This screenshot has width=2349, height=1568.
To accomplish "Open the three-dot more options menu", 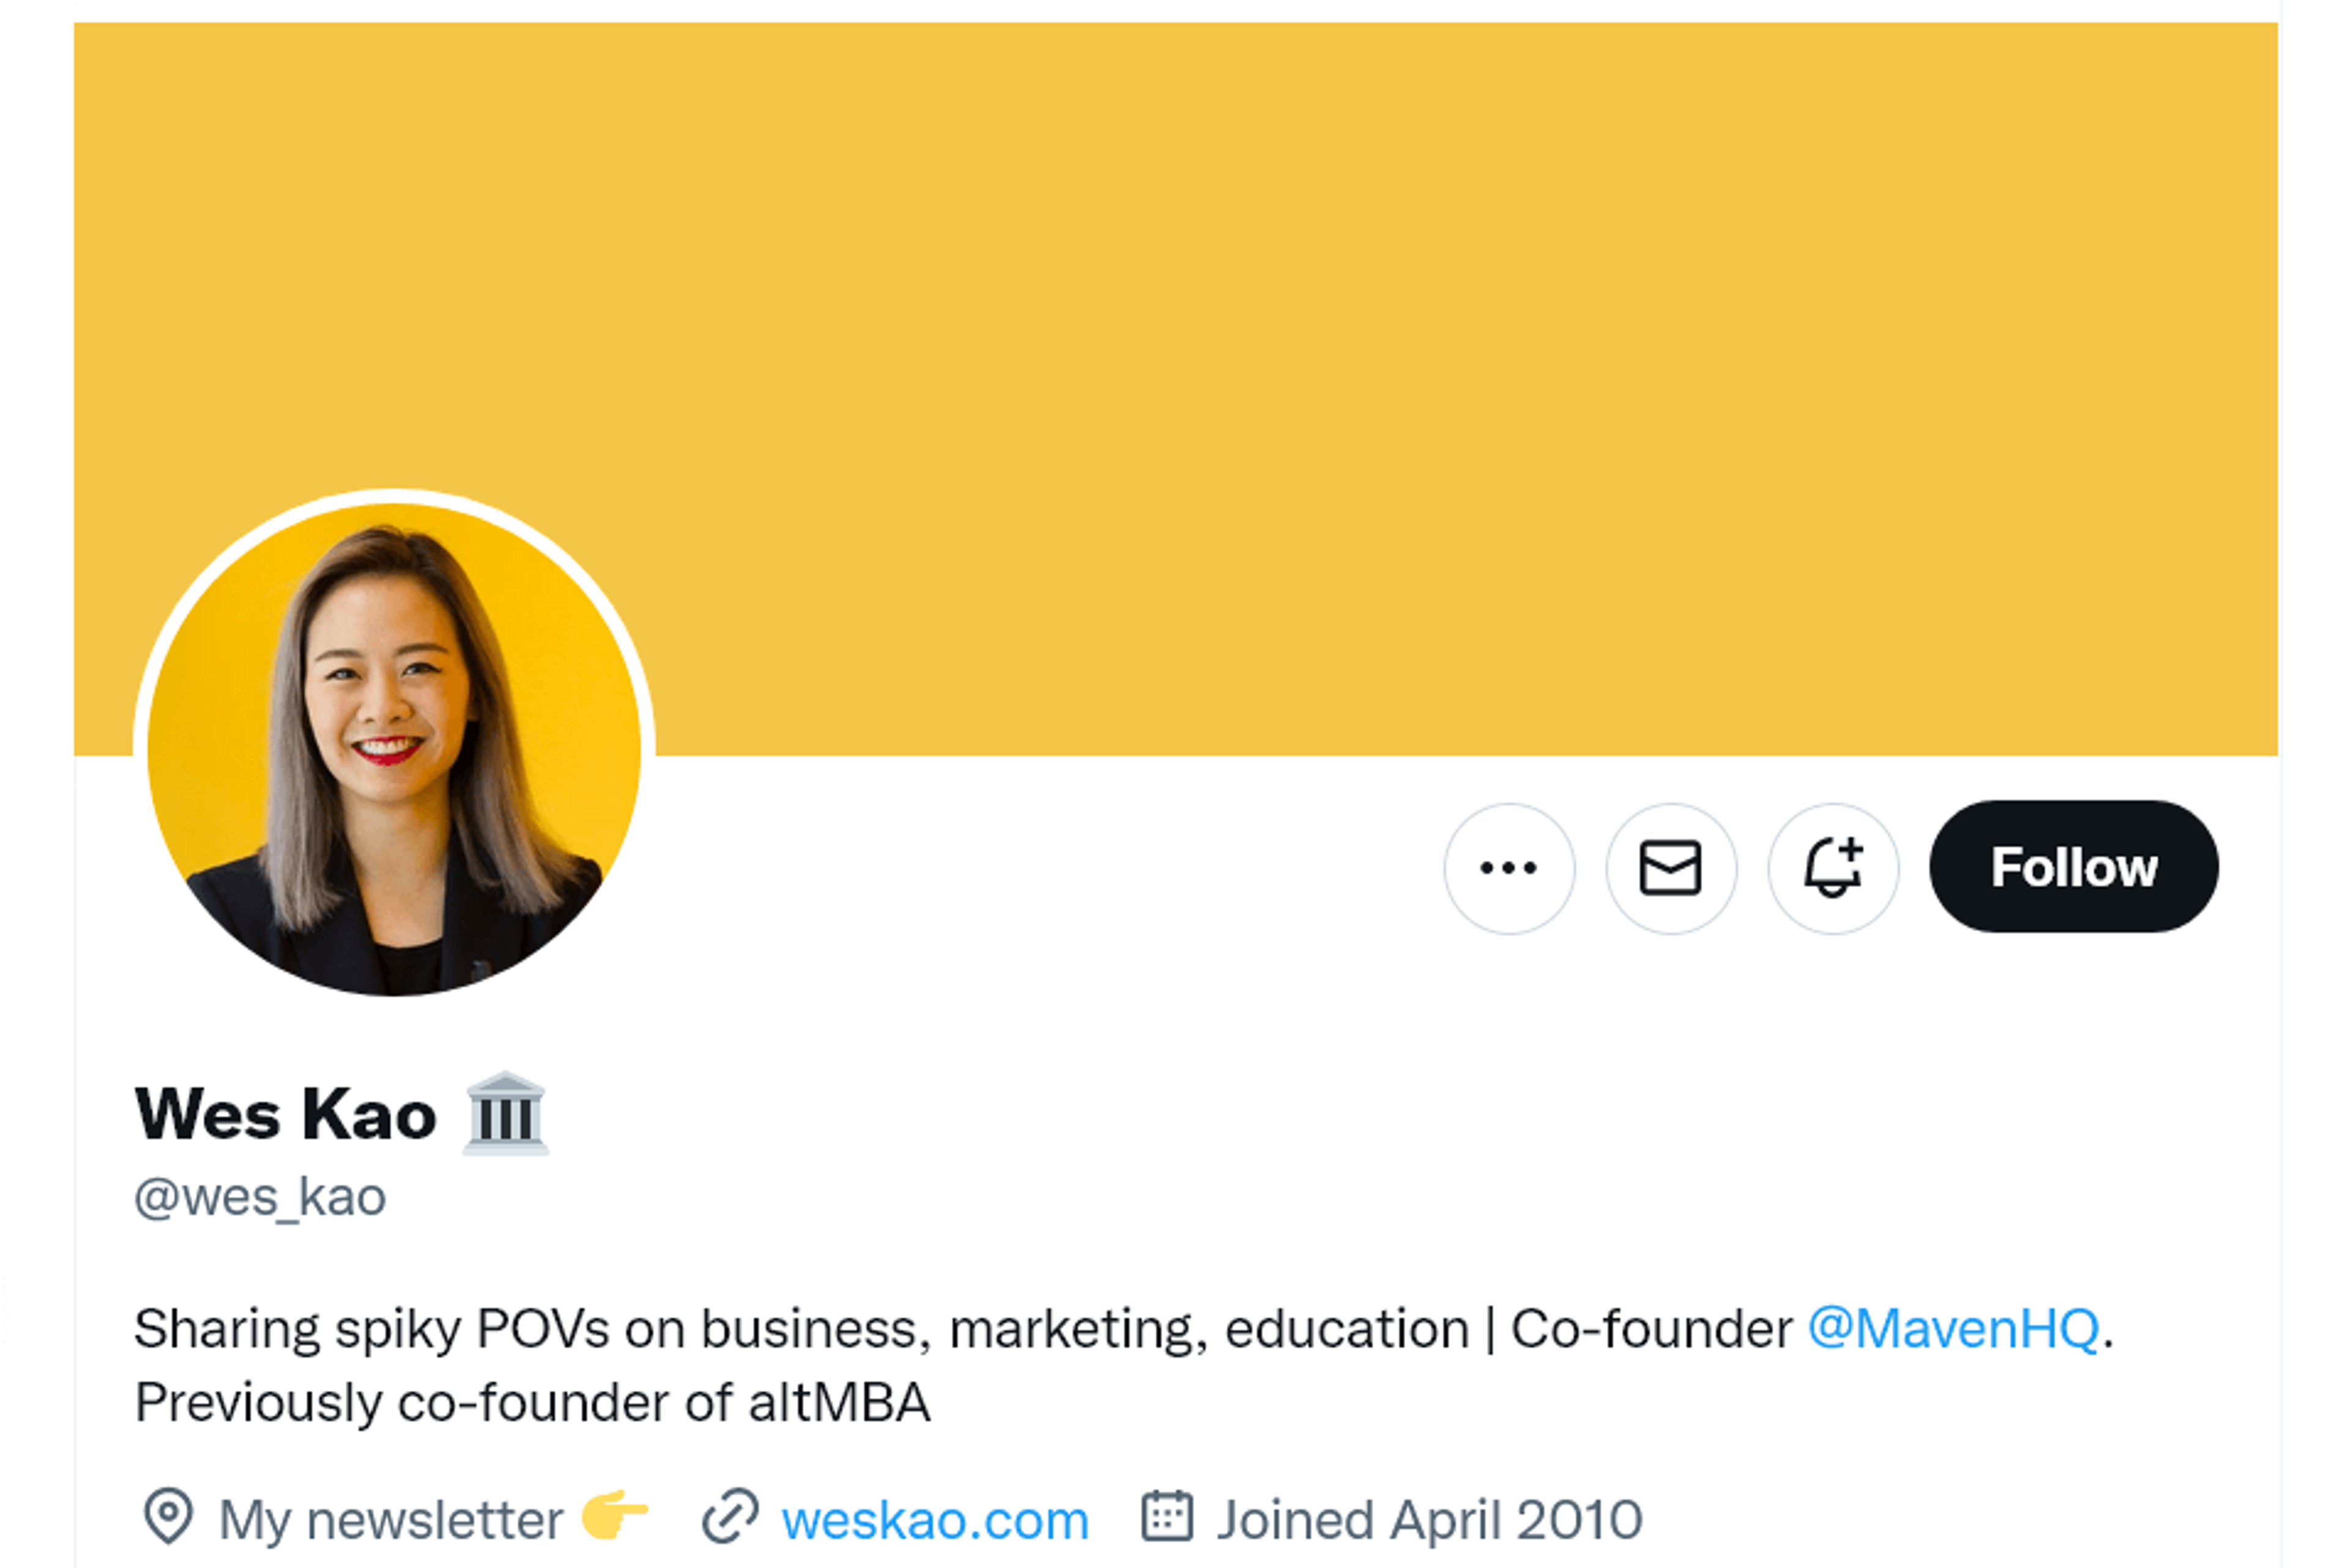I will pyautogui.click(x=1509, y=868).
